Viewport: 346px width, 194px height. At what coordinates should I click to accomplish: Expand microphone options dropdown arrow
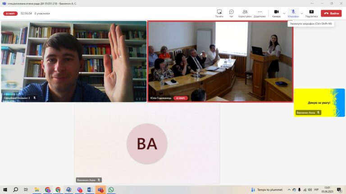coord(302,13)
